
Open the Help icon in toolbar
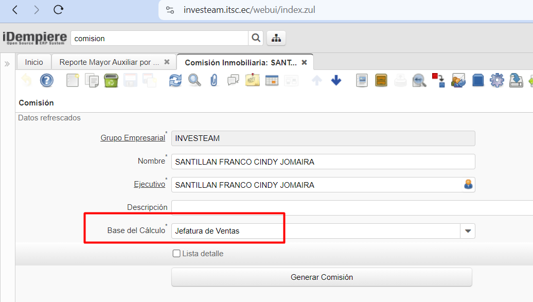pos(47,80)
